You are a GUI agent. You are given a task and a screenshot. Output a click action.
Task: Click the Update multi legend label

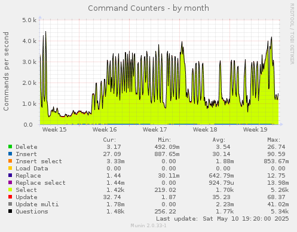37,204
